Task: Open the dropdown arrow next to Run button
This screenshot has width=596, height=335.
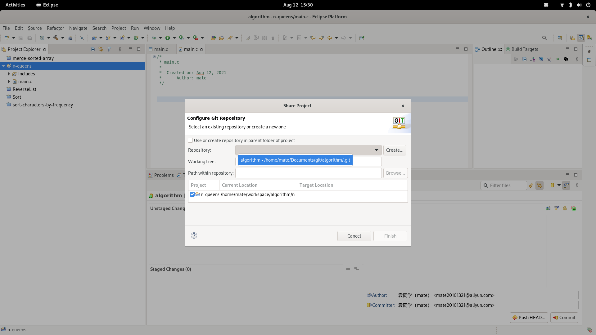Action: pyautogui.click(x=174, y=38)
